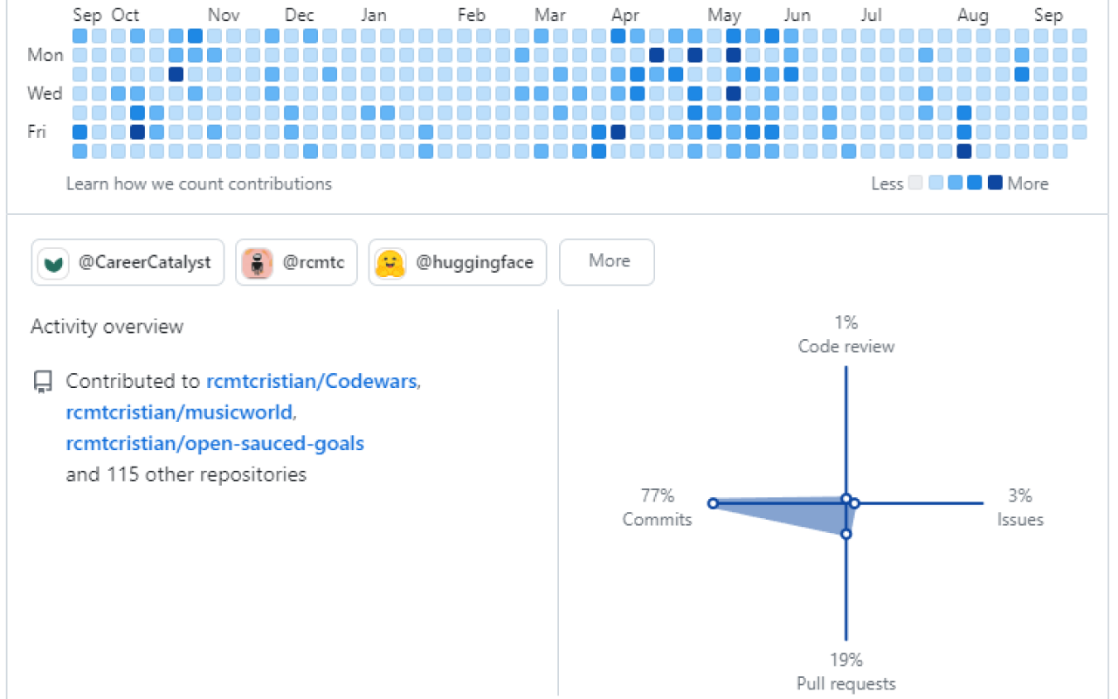
Task: Select the lightest Less legend square
Action: click(x=914, y=183)
